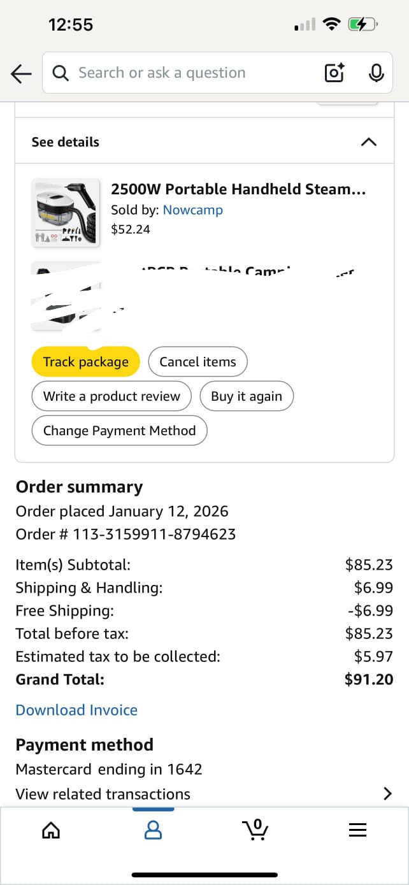409x885 pixels.
Task: Select the Buy it again button
Action: 246,396
